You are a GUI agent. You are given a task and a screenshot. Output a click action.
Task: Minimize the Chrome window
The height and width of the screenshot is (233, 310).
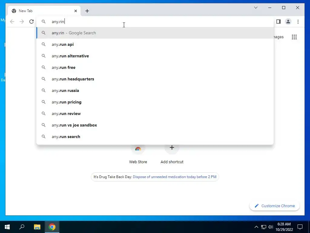pos(270,8)
